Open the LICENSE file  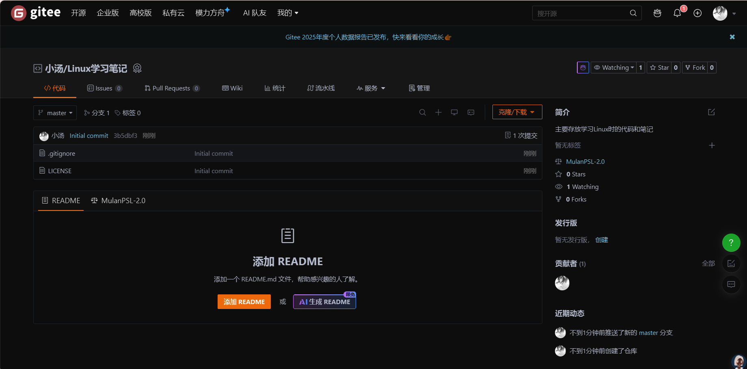(x=60, y=171)
